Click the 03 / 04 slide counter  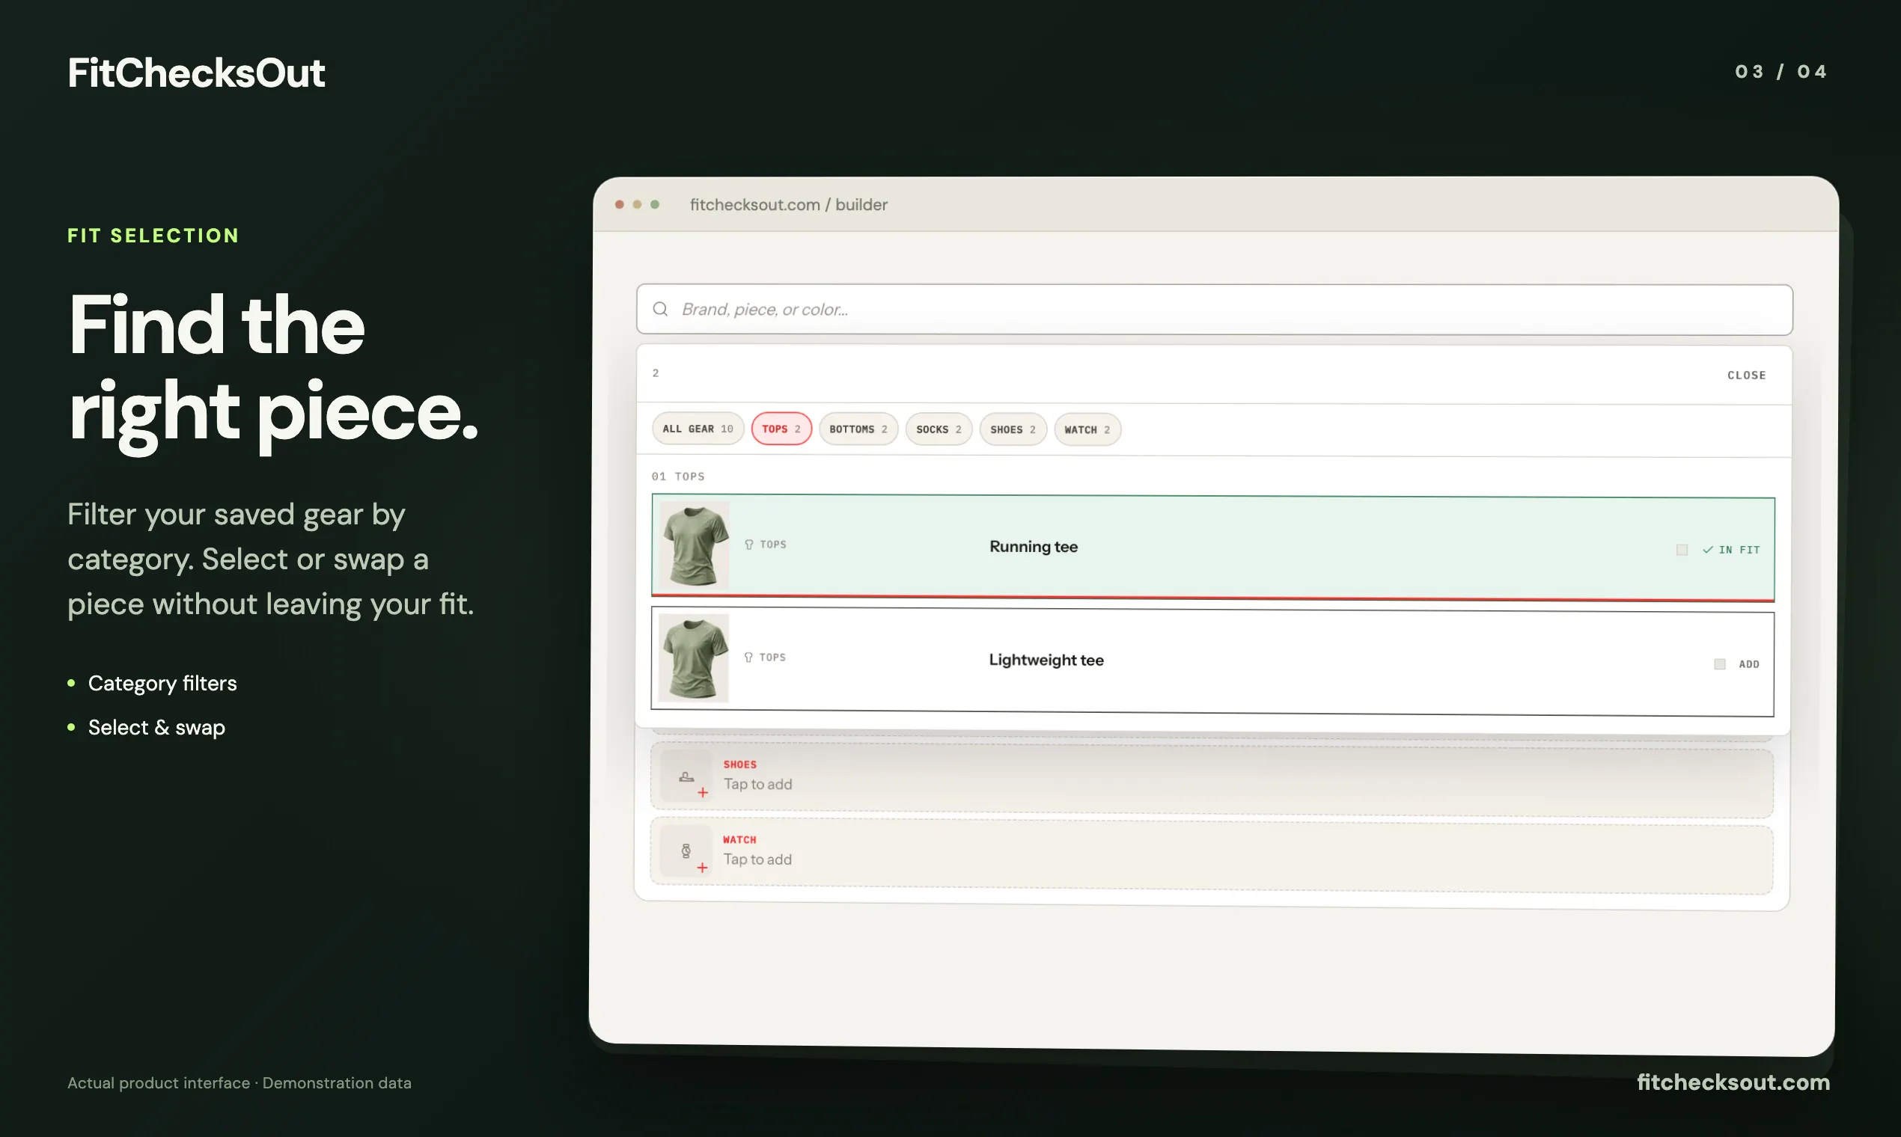[1781, 72]
